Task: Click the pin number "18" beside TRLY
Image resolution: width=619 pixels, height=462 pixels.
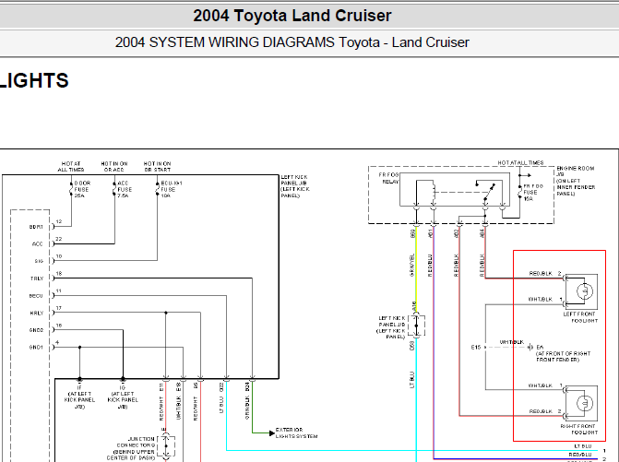Action: (x=59, y=273)
